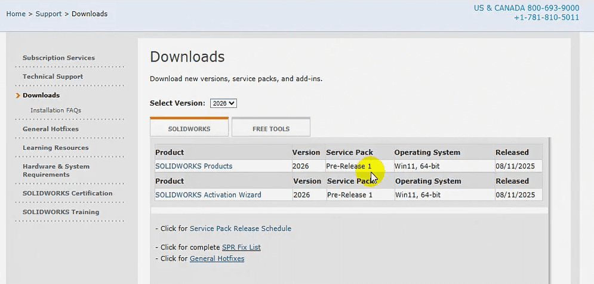Screen dimensions: 594x284
Task: Click the +1-781-810-5011 phone number
Action: [547, 17]
